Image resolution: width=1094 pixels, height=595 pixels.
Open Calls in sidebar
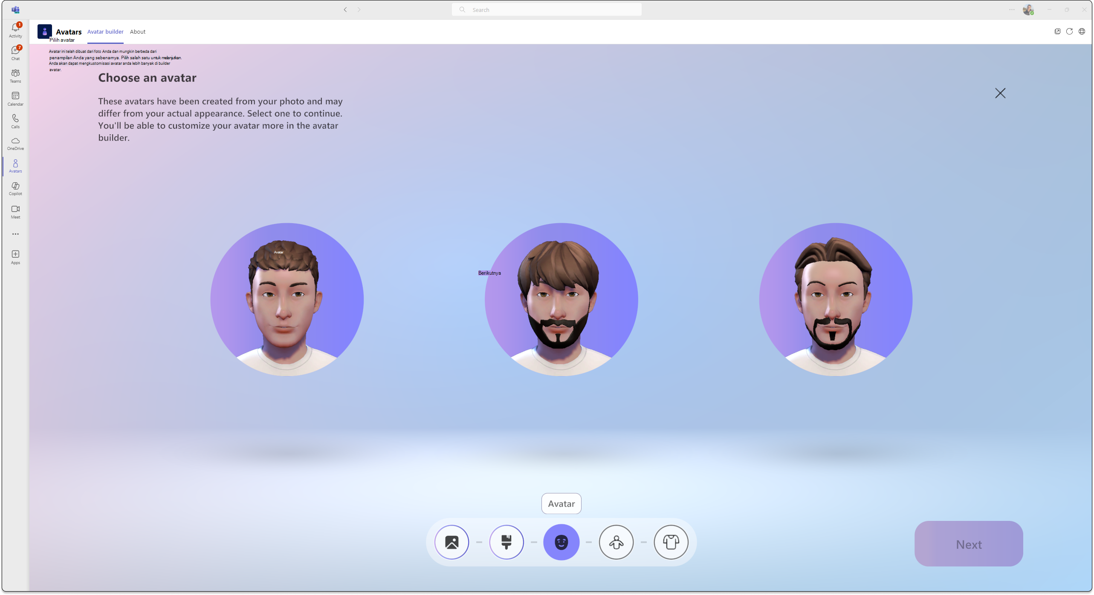[x=15, y=121]
